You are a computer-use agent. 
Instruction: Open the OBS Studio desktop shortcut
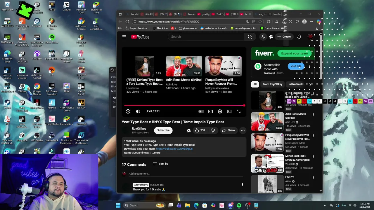(37, 137)
